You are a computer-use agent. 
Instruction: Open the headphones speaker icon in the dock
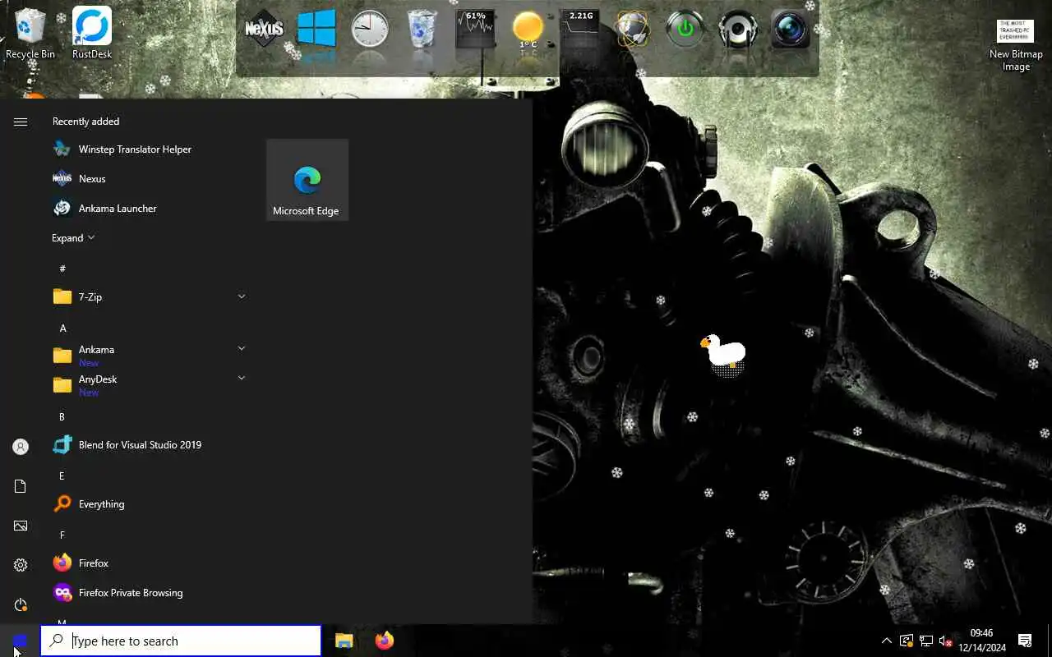click(x=738, y=30)
